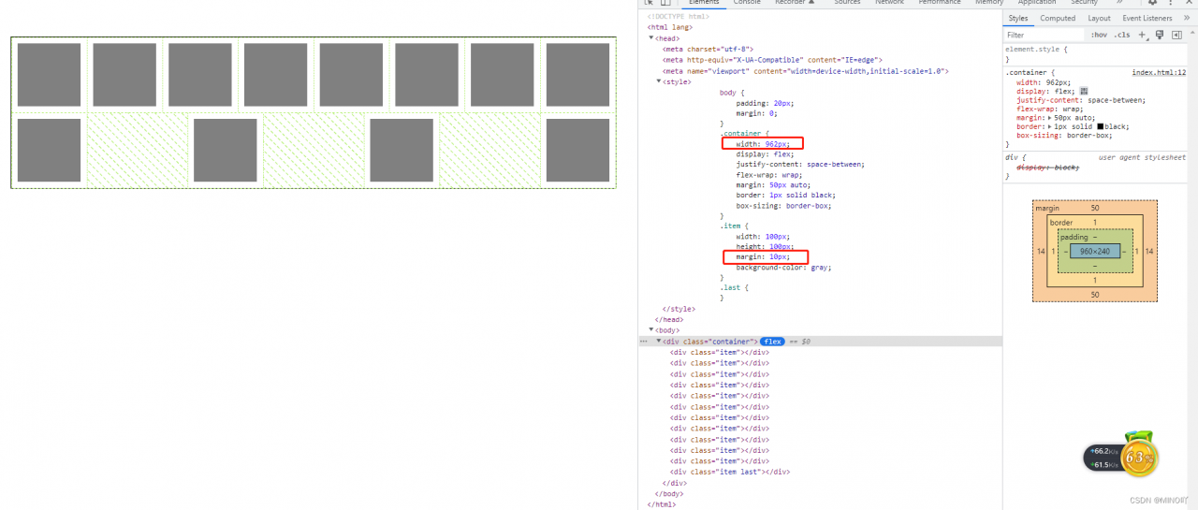This screenshot has width=1198, height=510.
Task: Toggle the rendering emulations paintbrush icon
Action: point(1159,35)
